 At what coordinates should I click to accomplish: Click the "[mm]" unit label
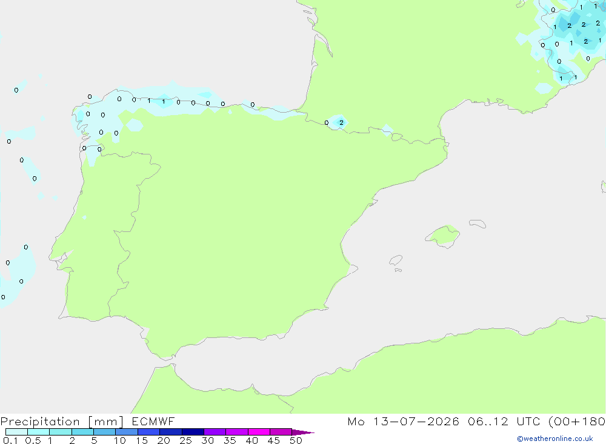pos(106,422)
